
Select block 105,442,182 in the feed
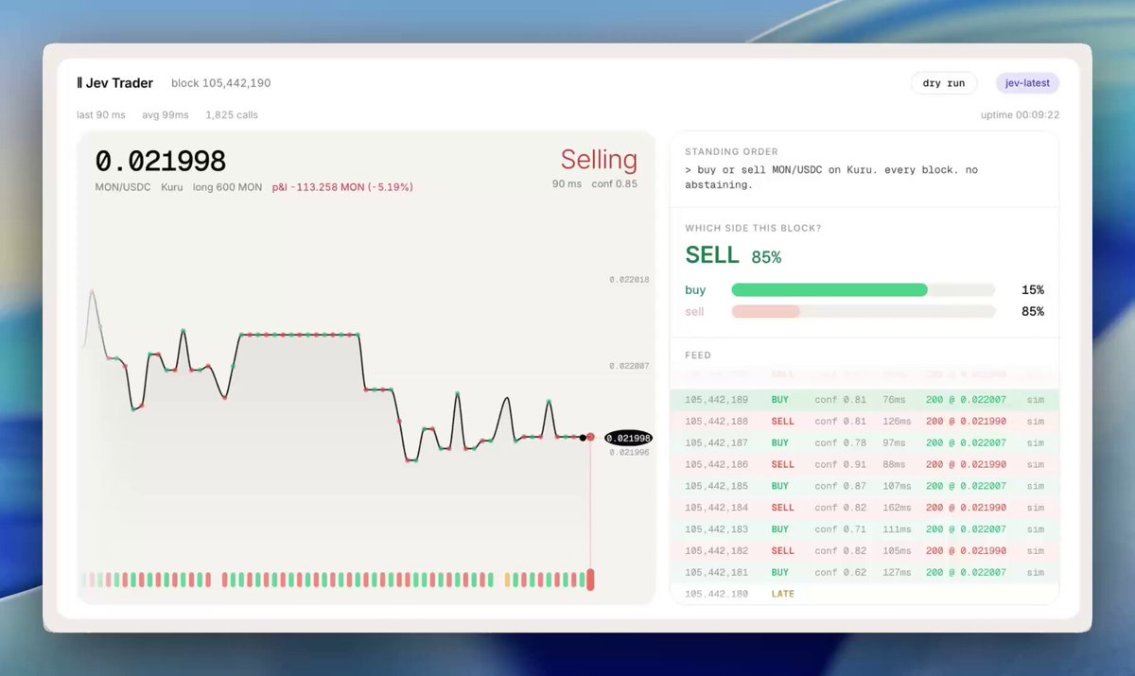[x=864, y=550]
